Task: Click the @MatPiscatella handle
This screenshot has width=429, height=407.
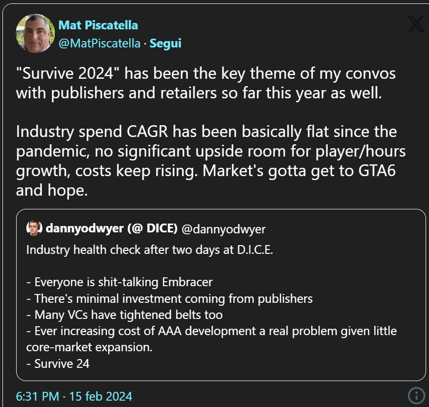Action: point(100,43)
